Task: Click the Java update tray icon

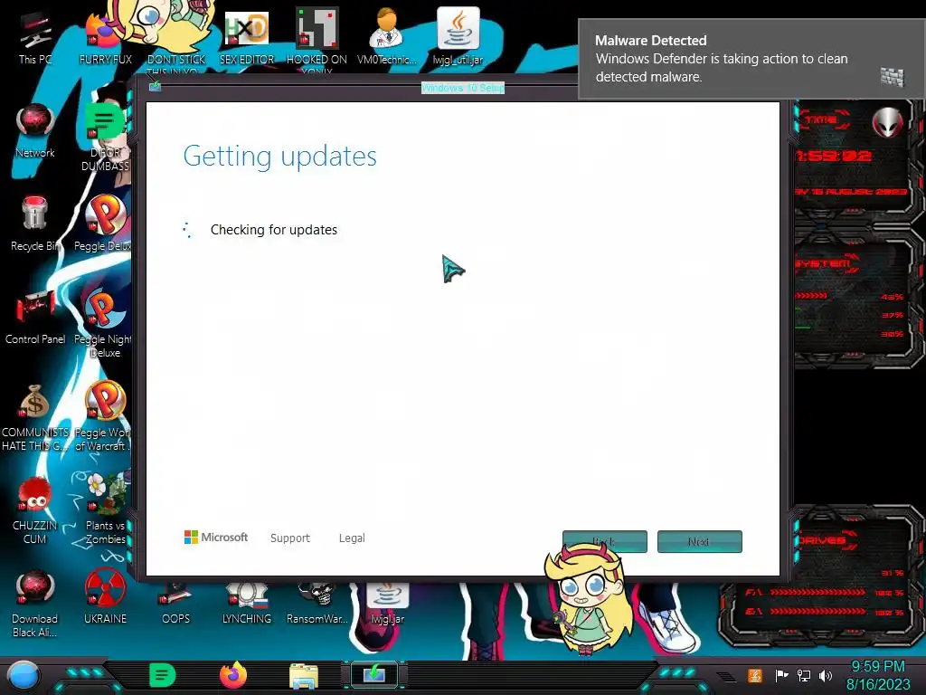Action: coord(755,675)
